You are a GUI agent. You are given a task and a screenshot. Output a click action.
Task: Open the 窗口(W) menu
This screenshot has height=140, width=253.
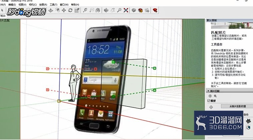click(x=64, y=5)
